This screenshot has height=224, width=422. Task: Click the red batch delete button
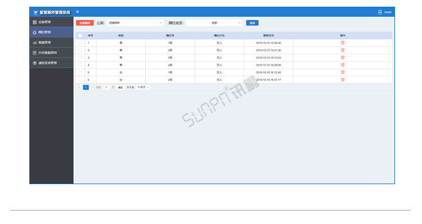(x=85, y=23)
